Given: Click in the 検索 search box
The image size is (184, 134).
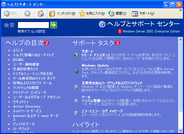Looking at the screenshot, I should (33, 25).
